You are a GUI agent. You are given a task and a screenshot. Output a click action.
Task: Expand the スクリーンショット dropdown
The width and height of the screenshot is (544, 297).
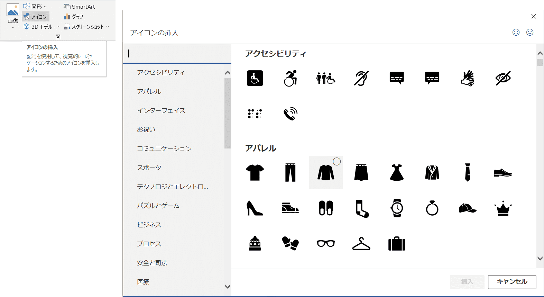pyautogui.click(x=108, y=27)
